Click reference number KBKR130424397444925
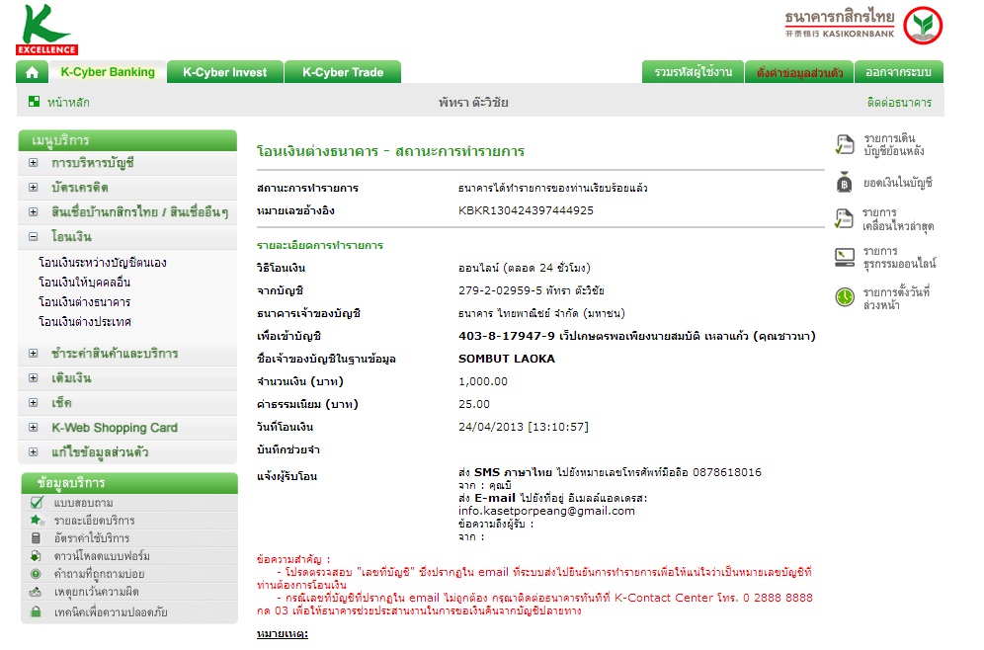 click(x=526, y=210)
